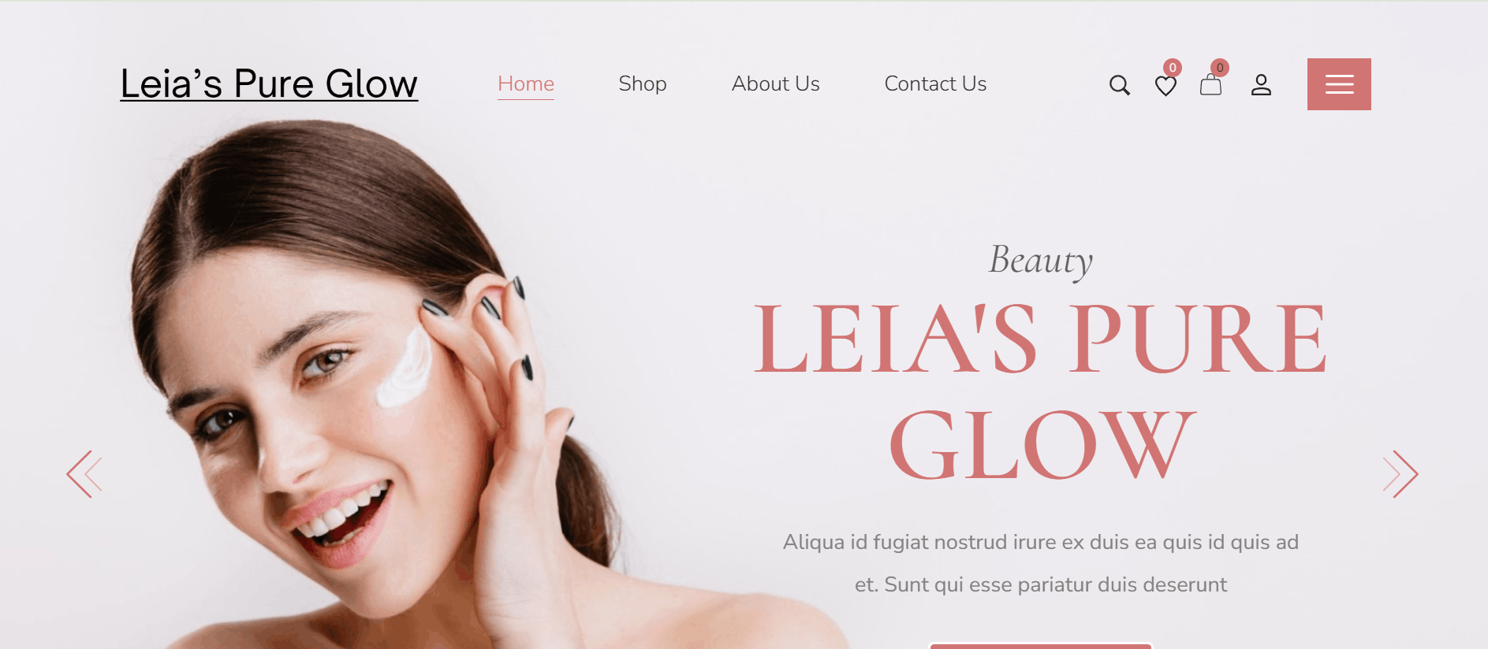1488x649 pixels.
Task: Click the Beauty script subtitle
Action: pos(1041,261)
